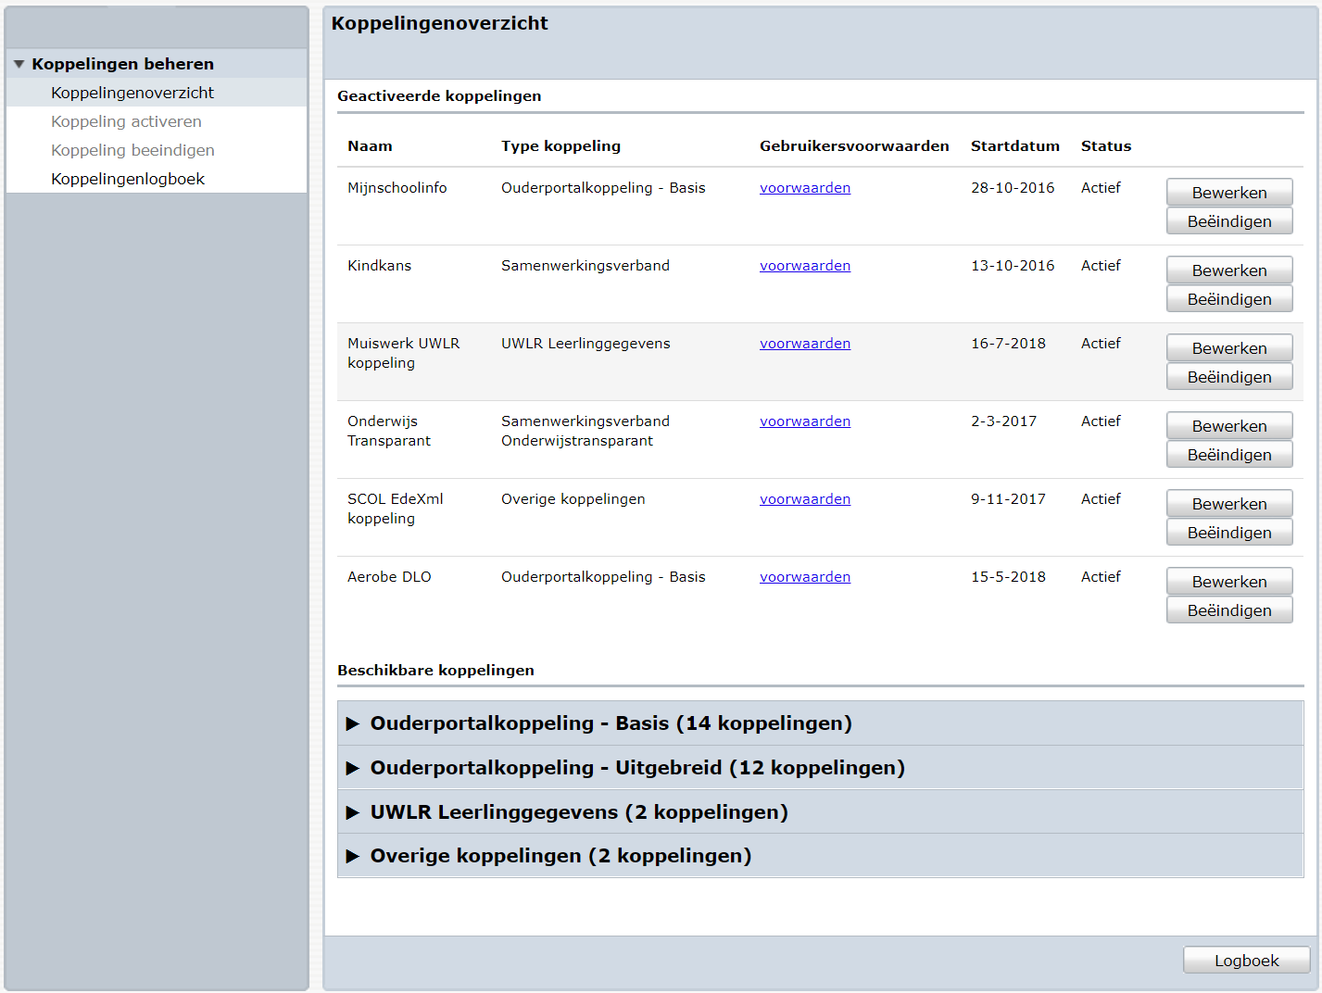The width and height of the screenshot is (1322, 993).
Task: Click the Status column header
Action: [x=1106, y=146]
